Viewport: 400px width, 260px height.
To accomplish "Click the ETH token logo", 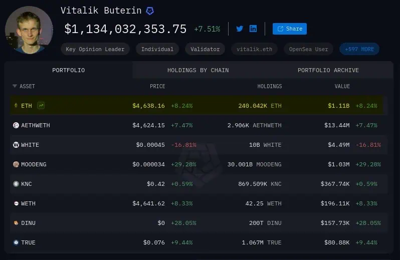I will pyautogui.click(x=16, y=105).
